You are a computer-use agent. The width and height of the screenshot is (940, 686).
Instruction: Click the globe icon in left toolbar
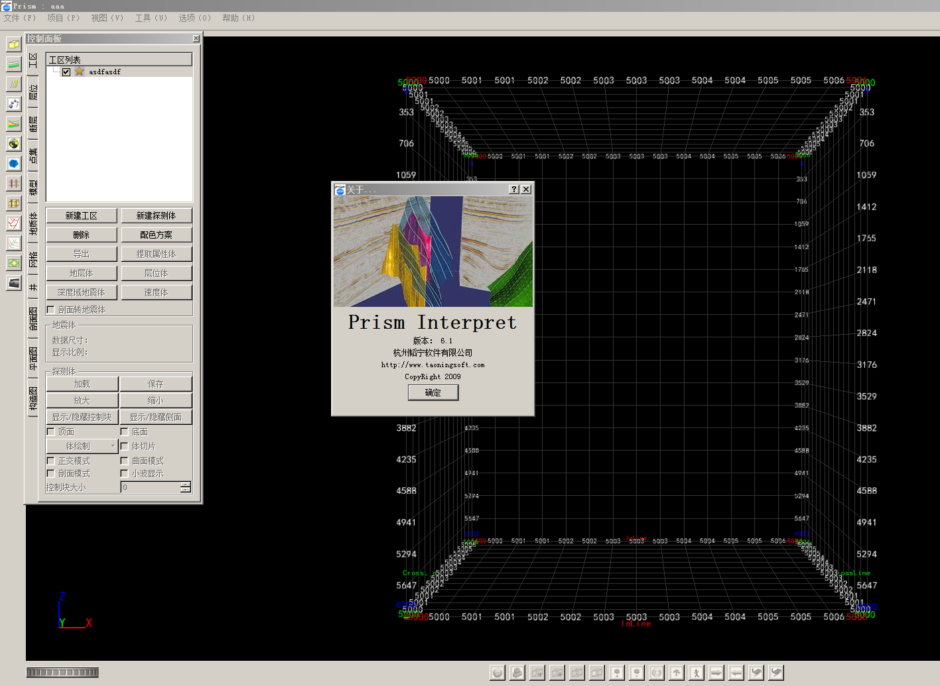[x=14, y=144]
